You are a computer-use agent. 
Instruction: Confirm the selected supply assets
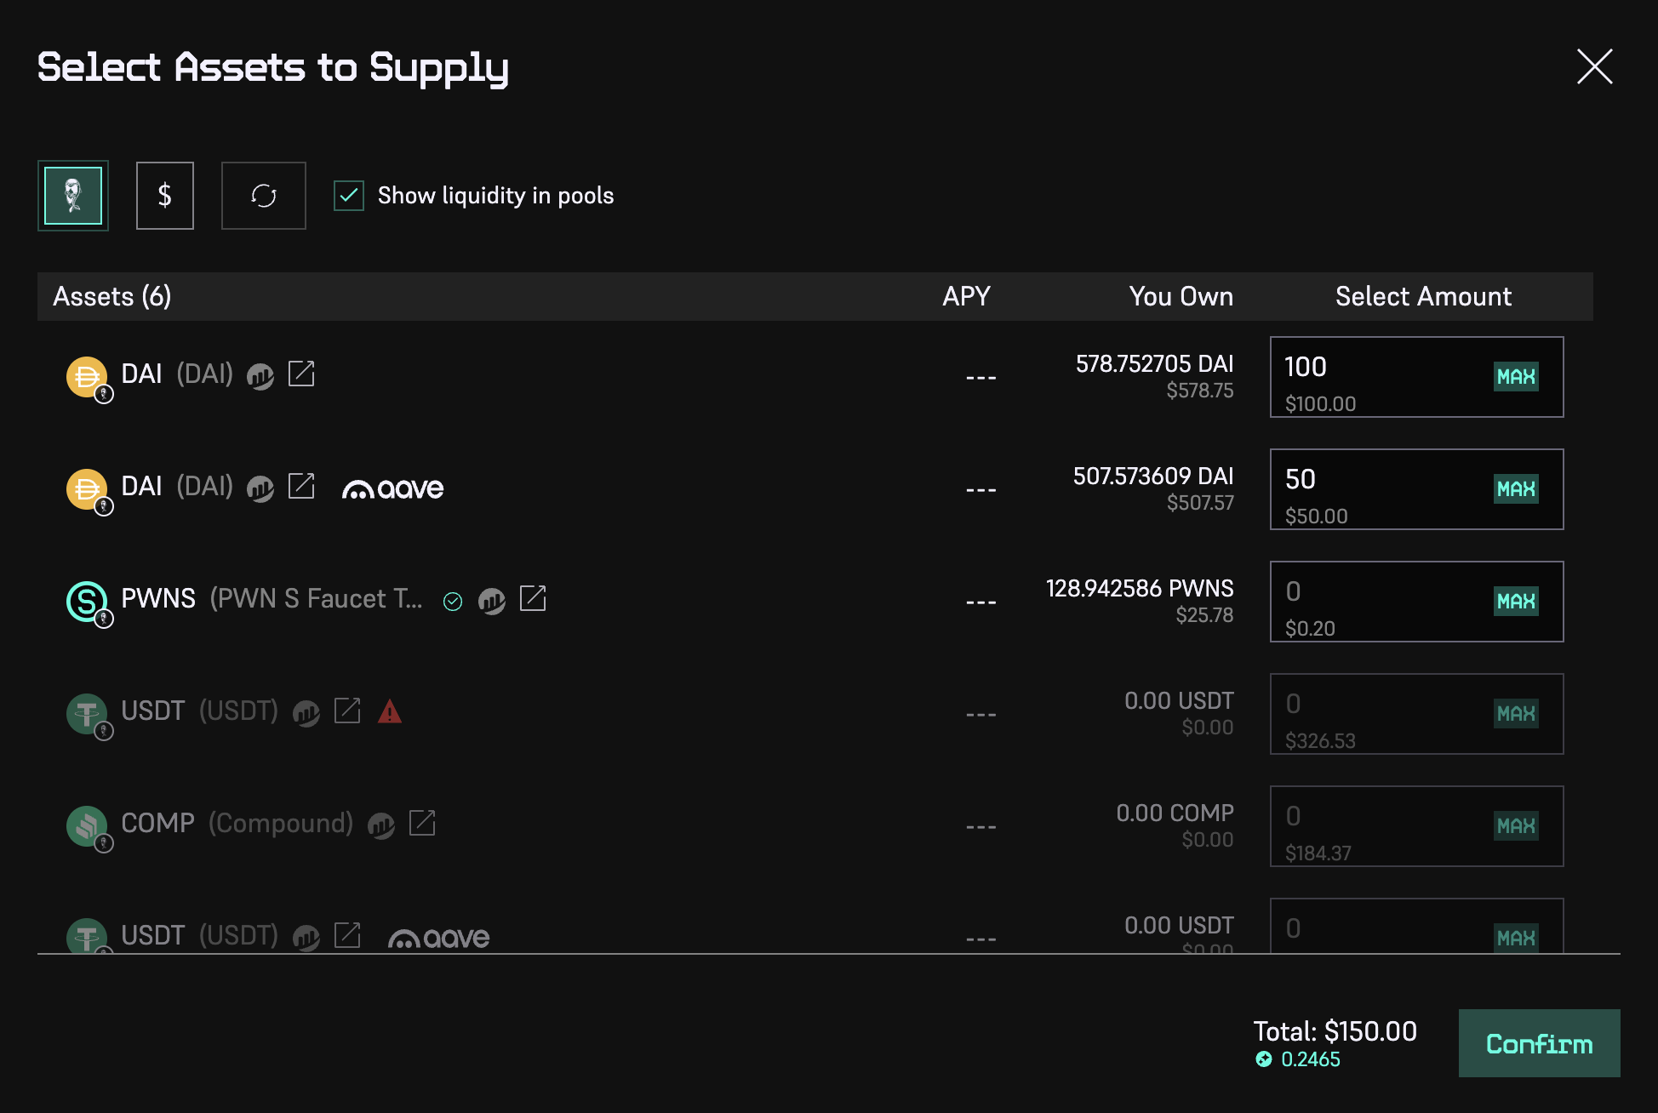(x=1538, y=1043)
